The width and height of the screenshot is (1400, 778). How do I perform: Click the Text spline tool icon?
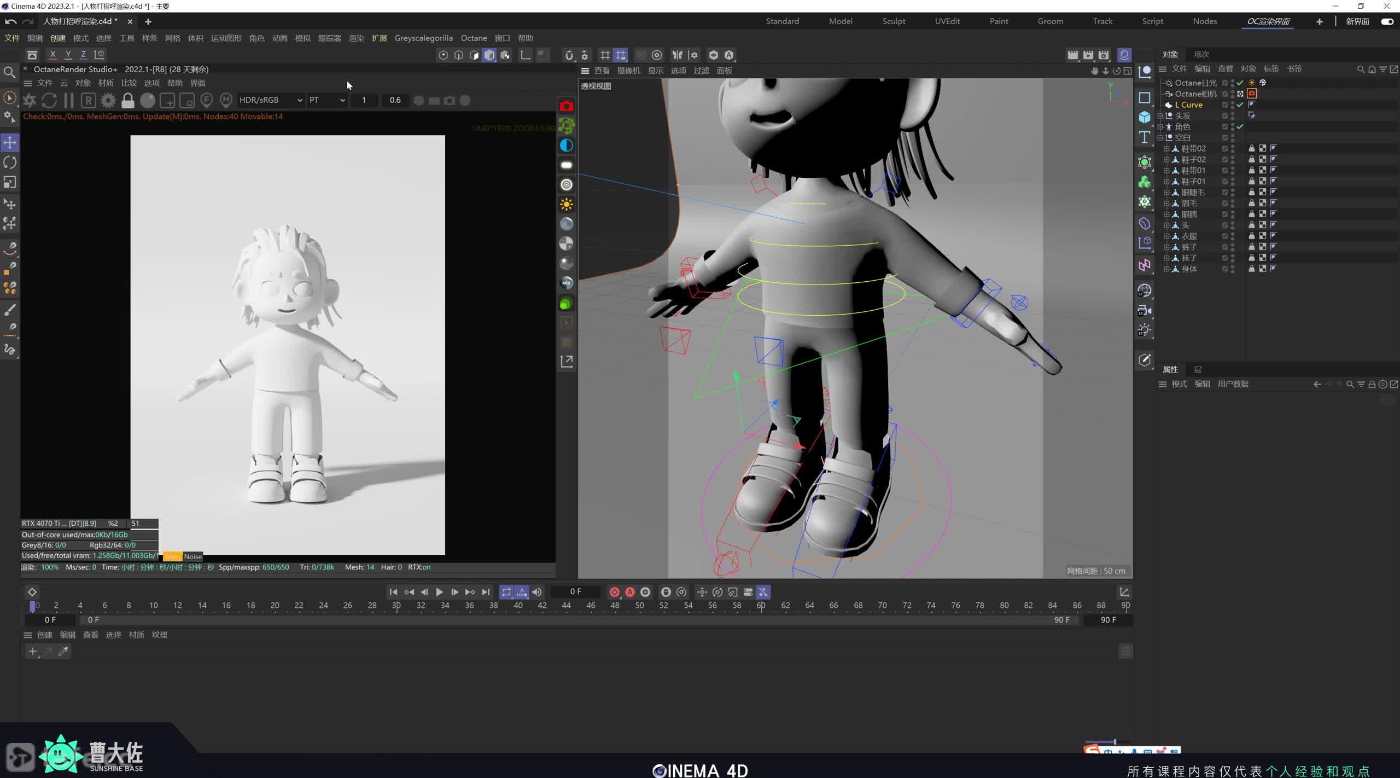pyautogui.click(x=1144, y=137)
